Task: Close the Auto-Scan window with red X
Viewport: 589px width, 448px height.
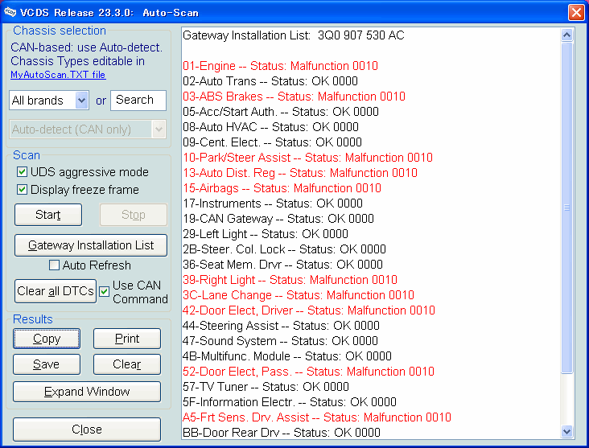Action: pyautogui.click(x=576, y=12)
